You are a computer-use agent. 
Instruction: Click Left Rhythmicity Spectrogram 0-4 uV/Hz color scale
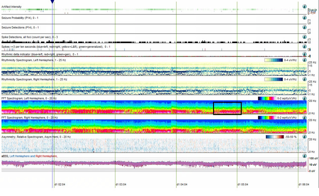273,60
